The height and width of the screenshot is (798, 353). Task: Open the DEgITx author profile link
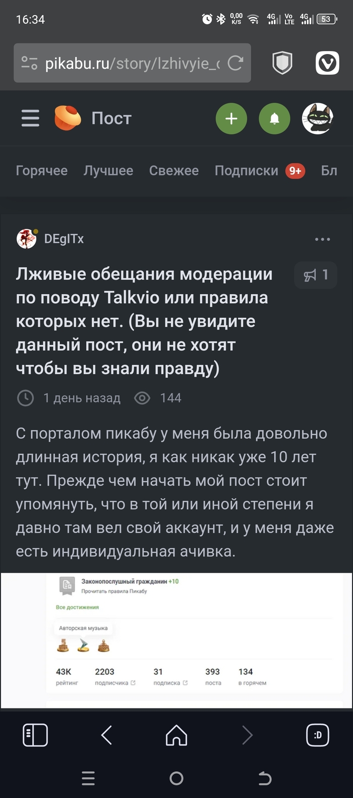coord(64,239)
